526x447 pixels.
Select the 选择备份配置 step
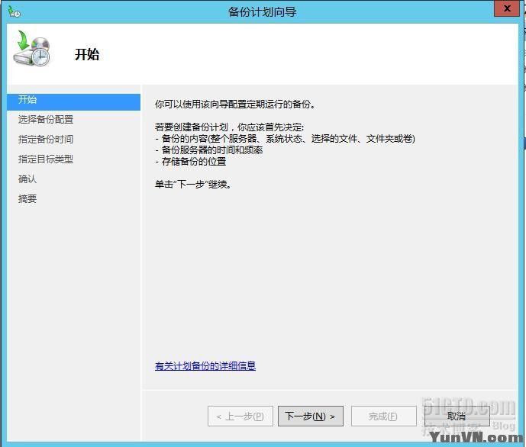click(46, 120)
